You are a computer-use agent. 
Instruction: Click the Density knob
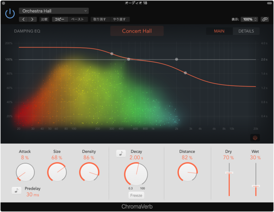(x=89, y=172)
